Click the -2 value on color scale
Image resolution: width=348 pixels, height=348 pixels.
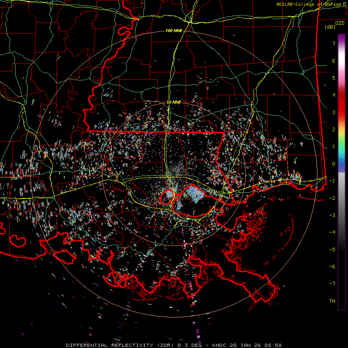(x=332, y=198)
